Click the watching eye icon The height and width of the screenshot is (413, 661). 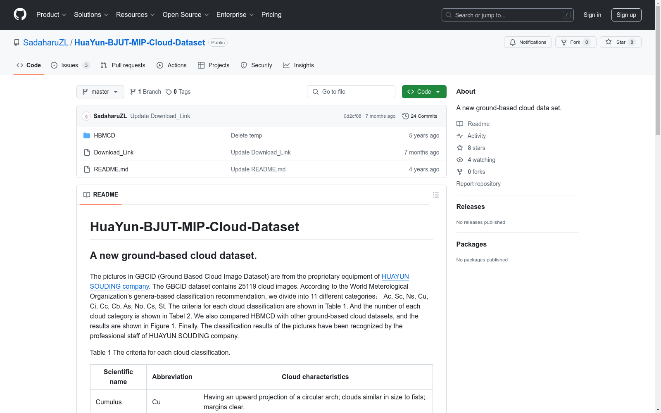click(x=460, y=160)
